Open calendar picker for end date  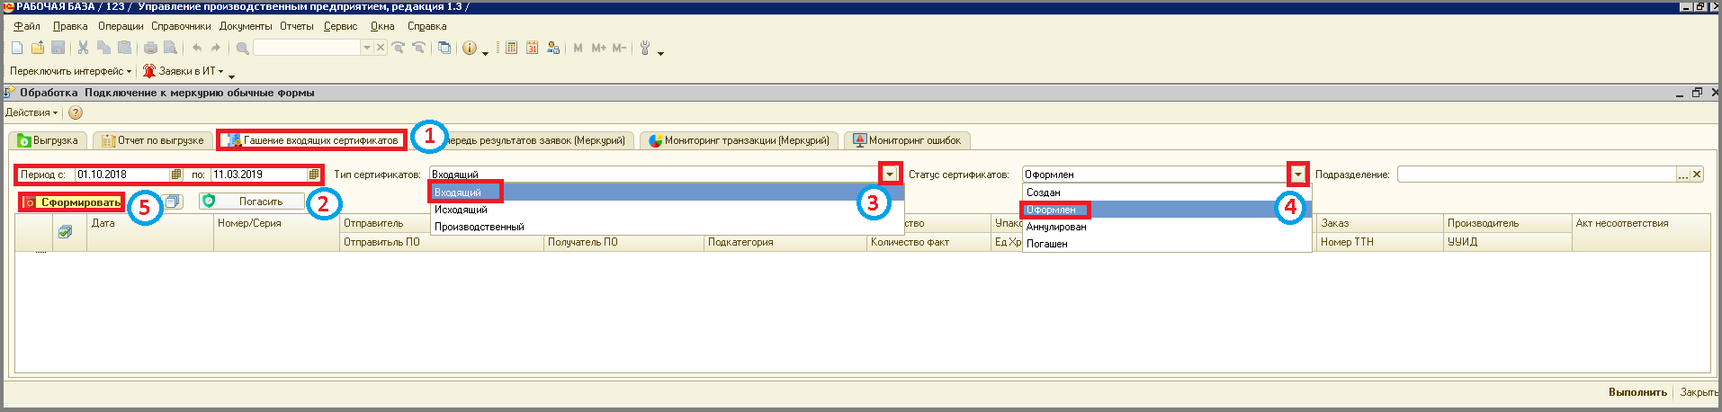point(313,175)
